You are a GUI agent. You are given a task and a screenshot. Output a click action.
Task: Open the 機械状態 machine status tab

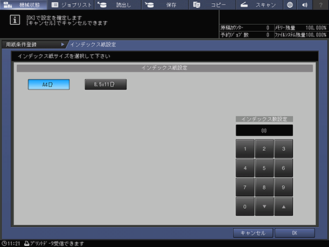pyautogui.click(x=24, y=4)
